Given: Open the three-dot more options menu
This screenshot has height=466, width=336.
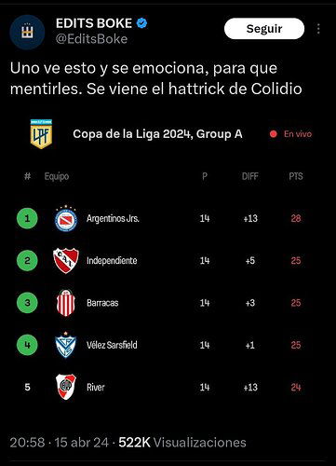Looking at the screenshot, I should (318, 29).
